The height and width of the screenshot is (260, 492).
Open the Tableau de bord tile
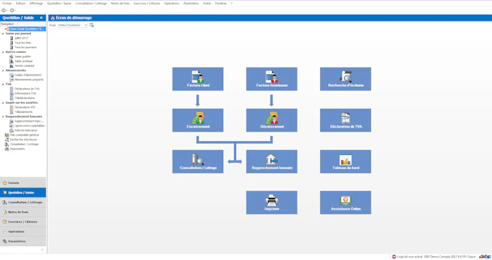346,162
